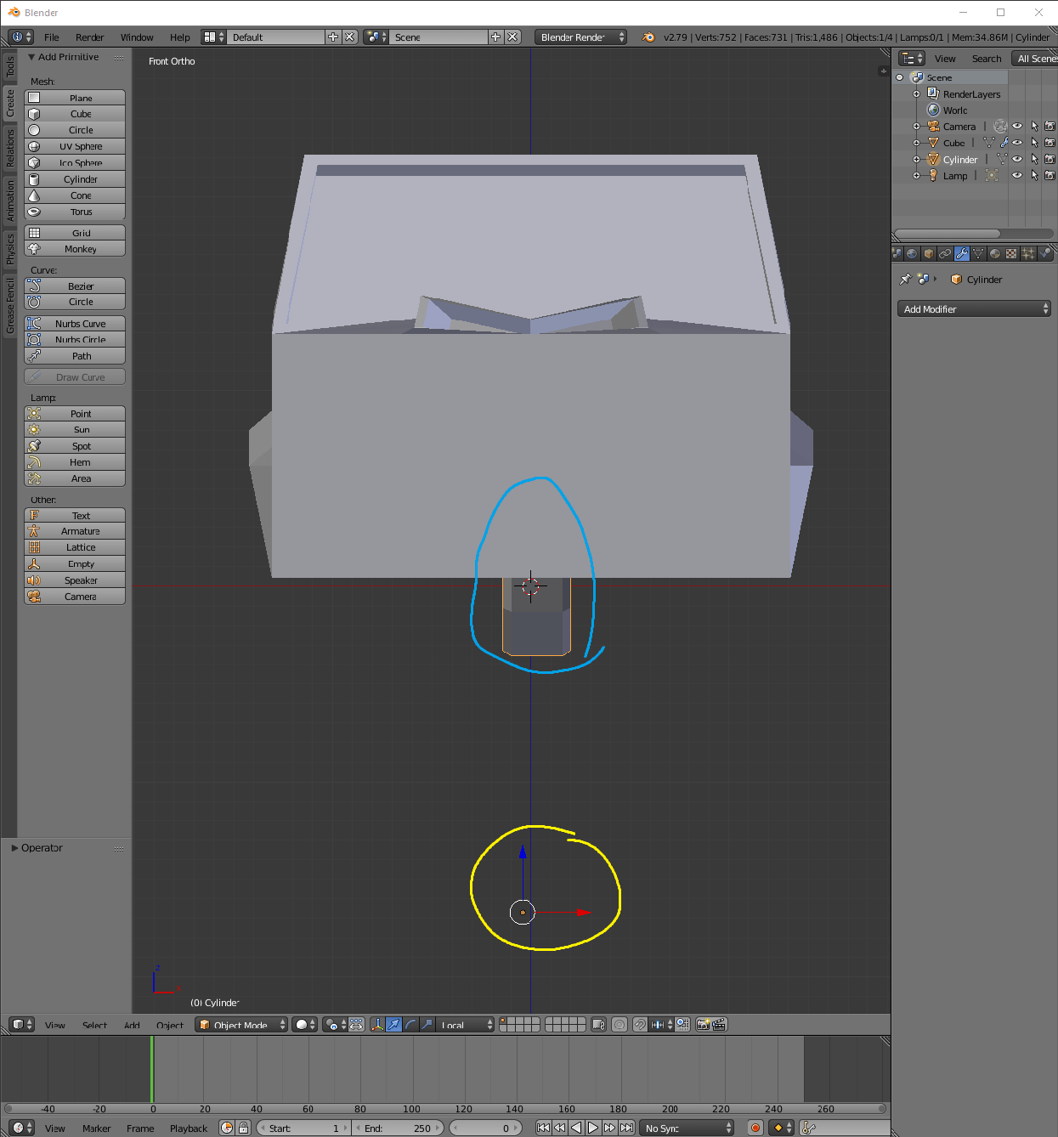The image size is (1058, 1137).
Task: Open the Local transform orientation dropdown
Action: click(465, 1025)
